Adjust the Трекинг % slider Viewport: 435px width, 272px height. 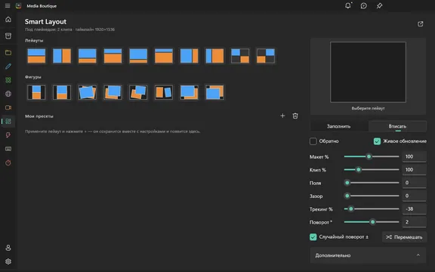(372, 209)
